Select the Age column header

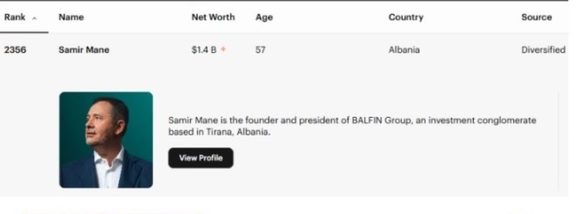[x=264, y=17]
